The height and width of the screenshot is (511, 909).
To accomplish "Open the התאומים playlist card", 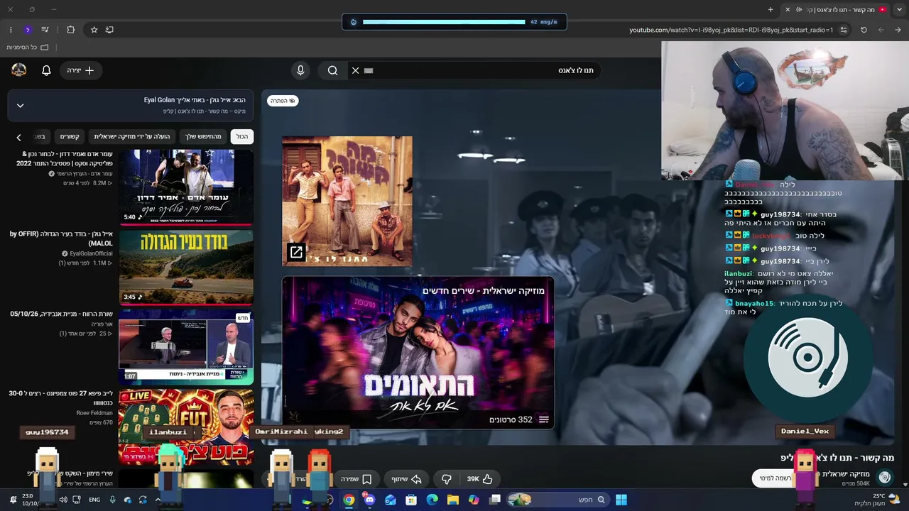I will (418, 353).
